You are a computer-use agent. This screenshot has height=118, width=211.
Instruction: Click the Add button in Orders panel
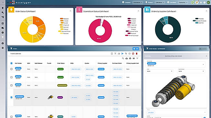click(x=136, y=49)
